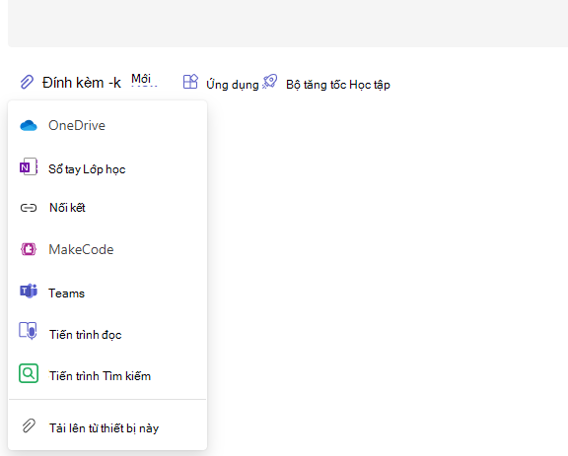Click the Mới new label
The image size is (568, 456).
141,79
